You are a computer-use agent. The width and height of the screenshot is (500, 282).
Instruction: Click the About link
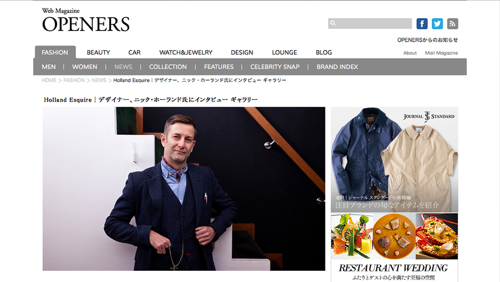click(410, 53)
